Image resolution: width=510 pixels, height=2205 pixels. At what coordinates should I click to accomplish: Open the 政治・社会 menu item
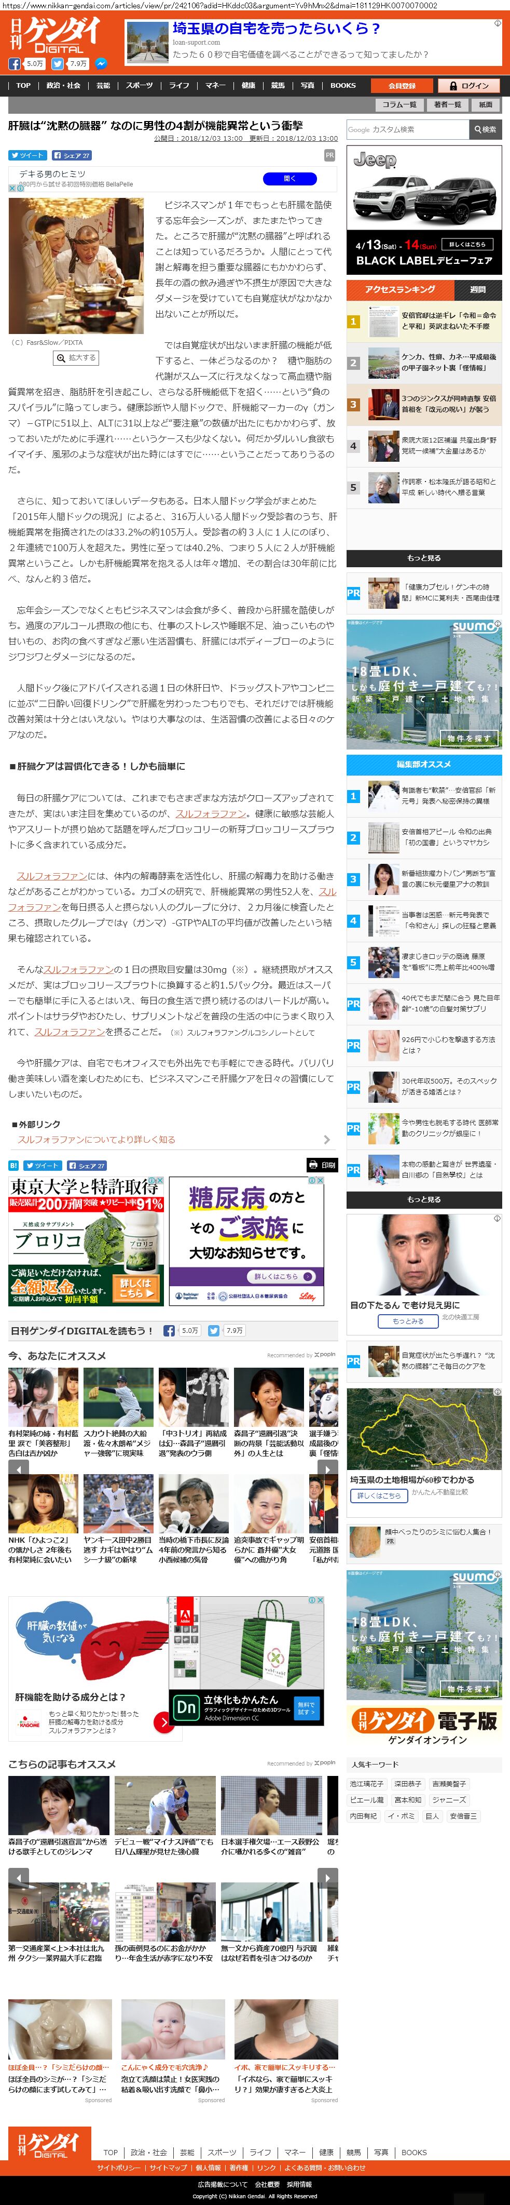coord(63,86)
